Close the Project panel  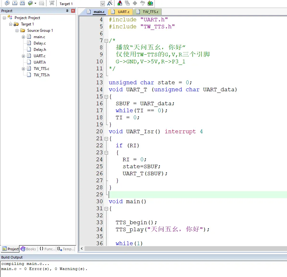click(x=73, y=11)
